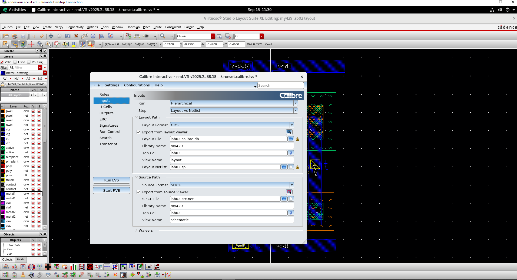Viewport: 517px width, 280px height.
Task: Click the Run LVS button
Action: [x=111, y=180]
